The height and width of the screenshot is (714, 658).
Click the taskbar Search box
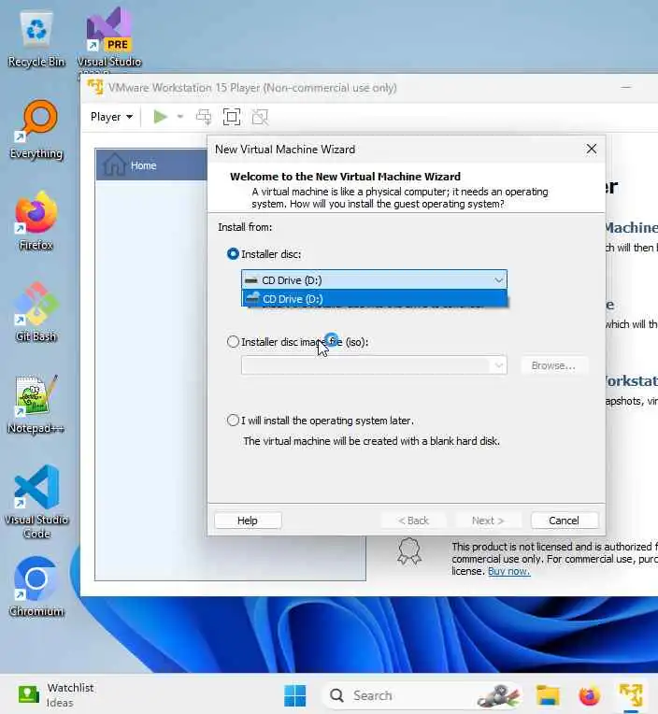pyautogui.click(x=422, y=696)
